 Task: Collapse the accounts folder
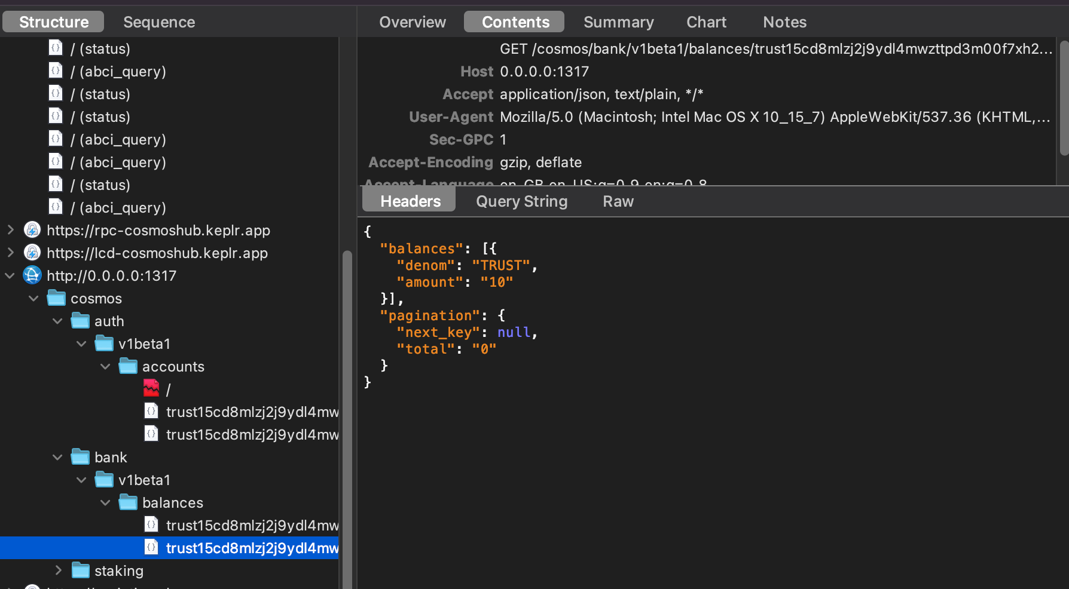click(x=106, y=366)
